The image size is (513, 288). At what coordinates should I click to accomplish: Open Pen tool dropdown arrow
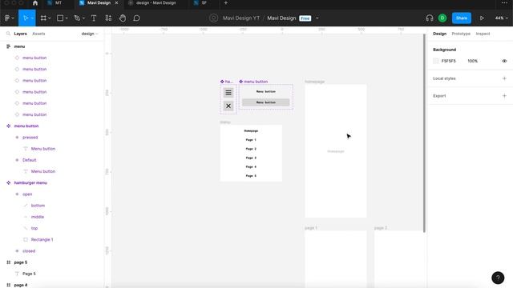pos(83,18)
